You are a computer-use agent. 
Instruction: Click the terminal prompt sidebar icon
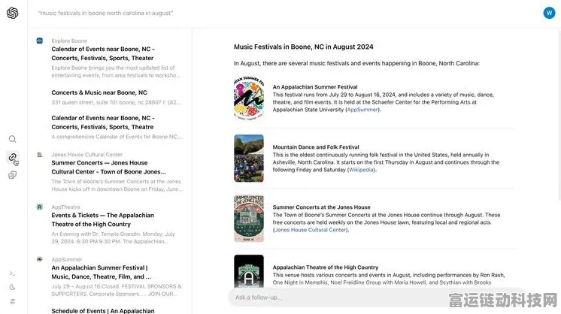(13, 273)
